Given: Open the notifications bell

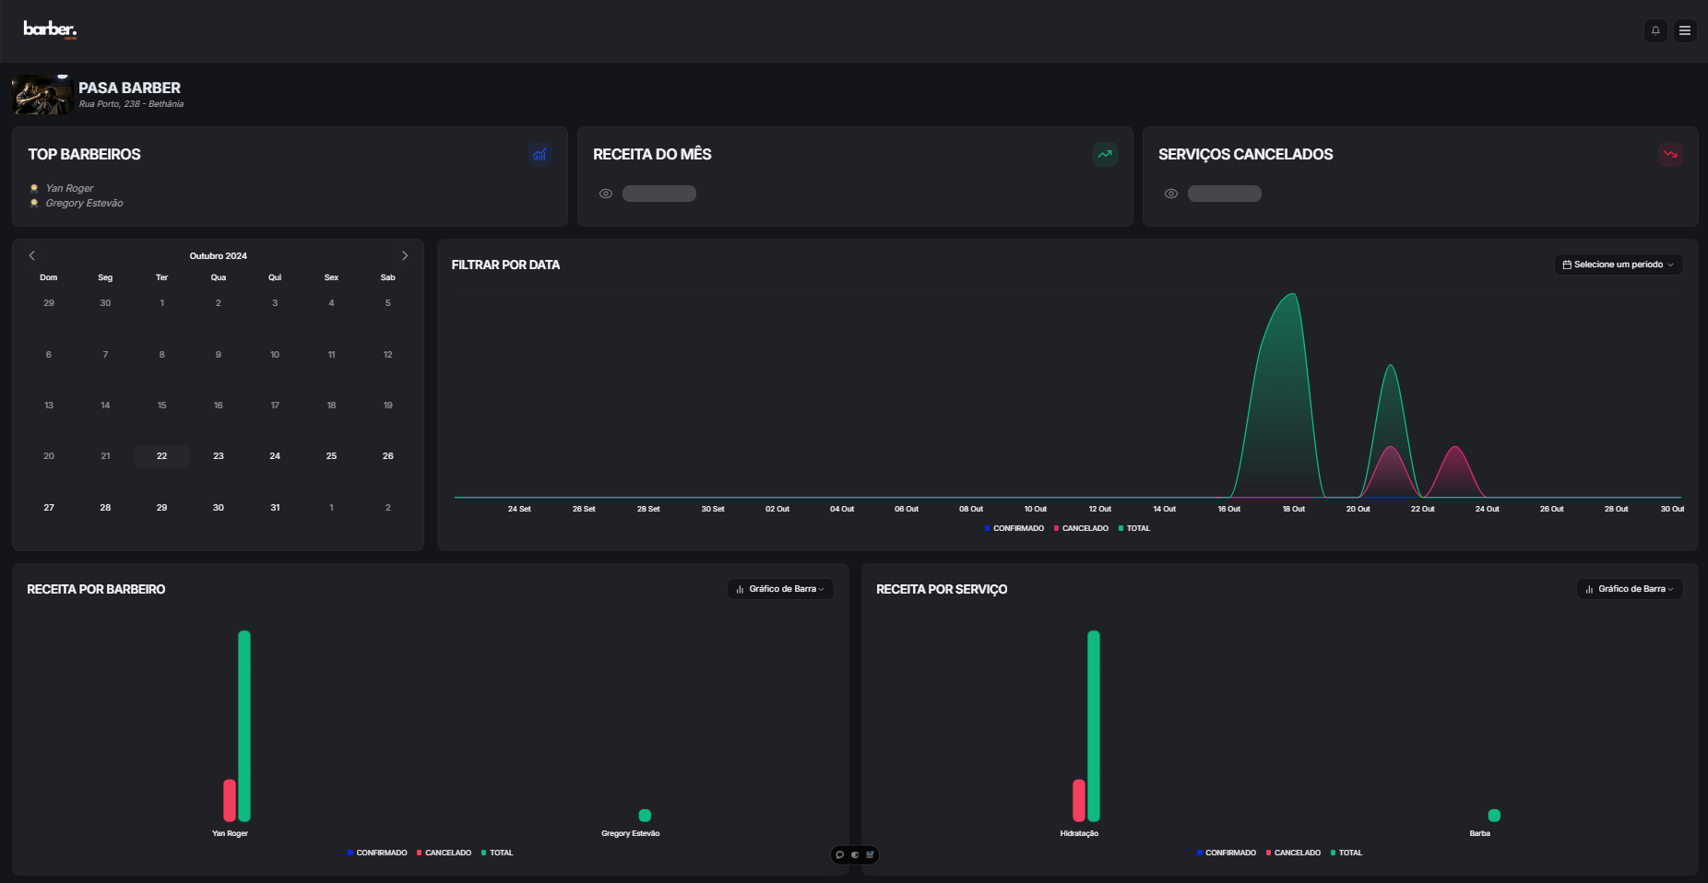Looking at the screenshot, I should pos(1655,30).
